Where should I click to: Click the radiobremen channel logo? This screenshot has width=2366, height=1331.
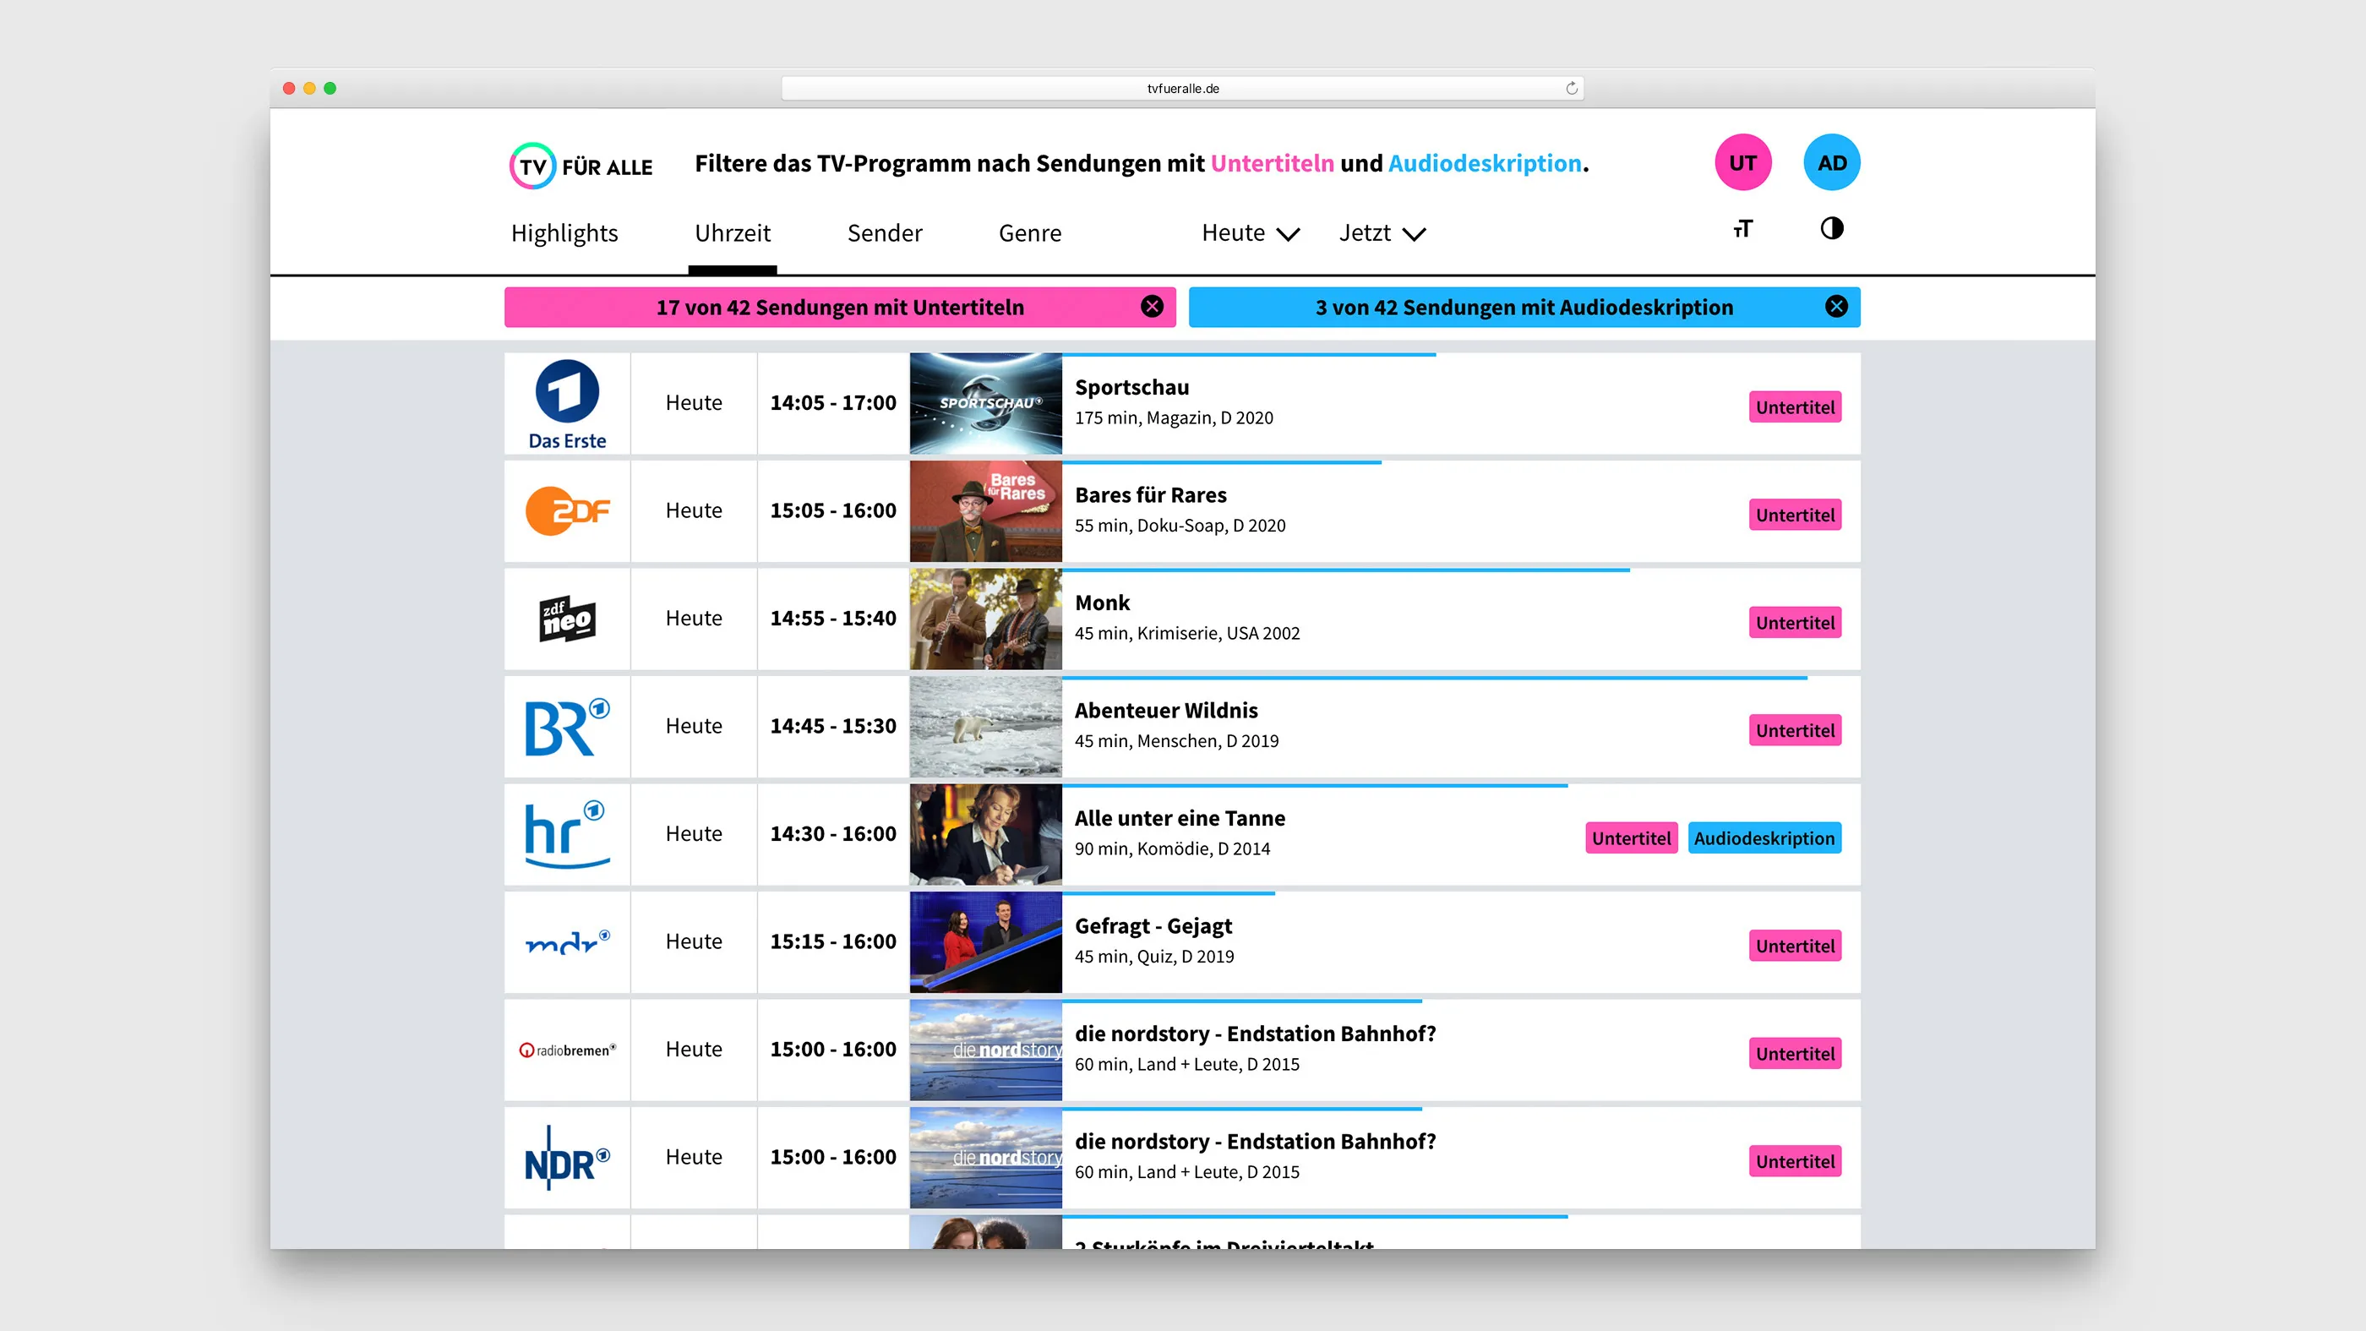point(567,1050)
